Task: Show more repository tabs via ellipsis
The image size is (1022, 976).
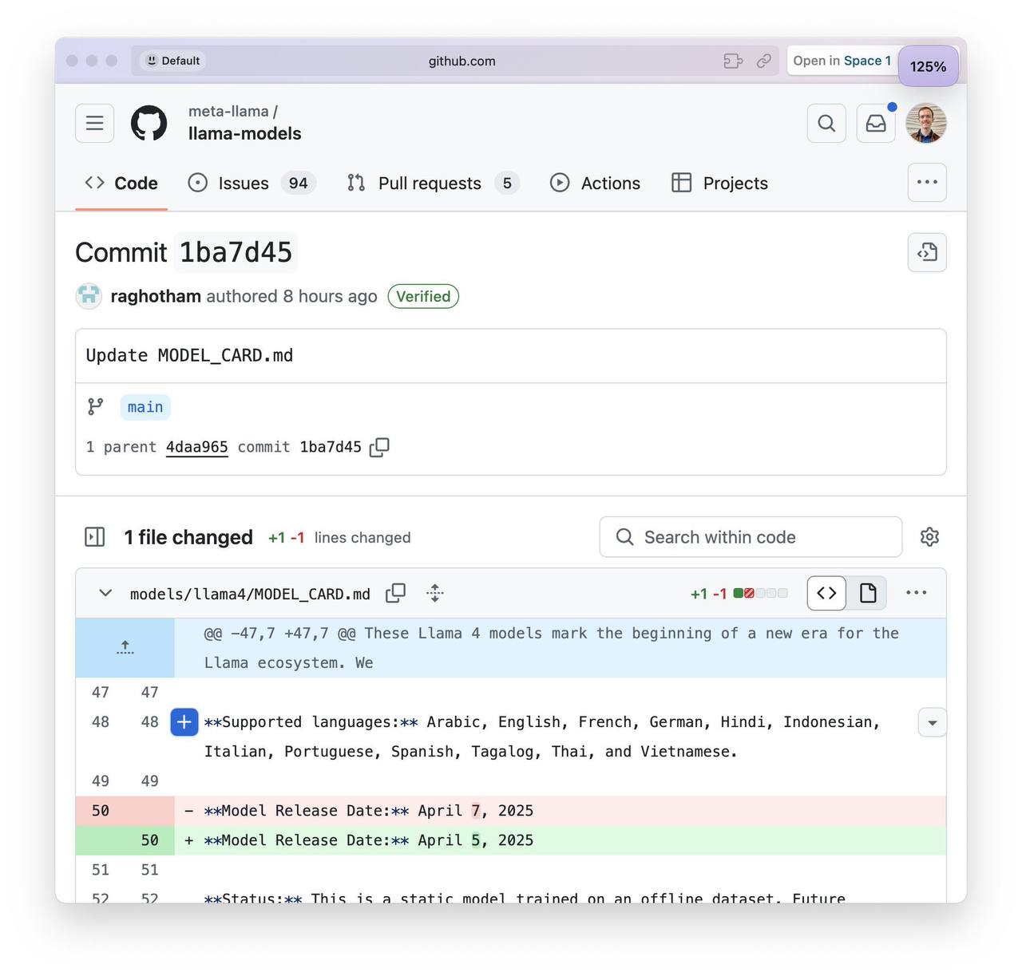Action: tap(927, 182)
